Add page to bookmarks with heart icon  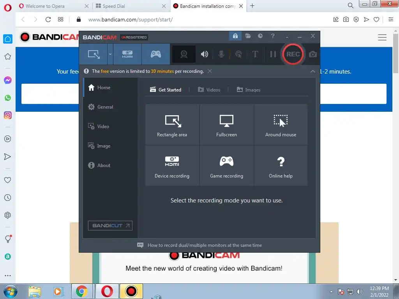point(376,19)
